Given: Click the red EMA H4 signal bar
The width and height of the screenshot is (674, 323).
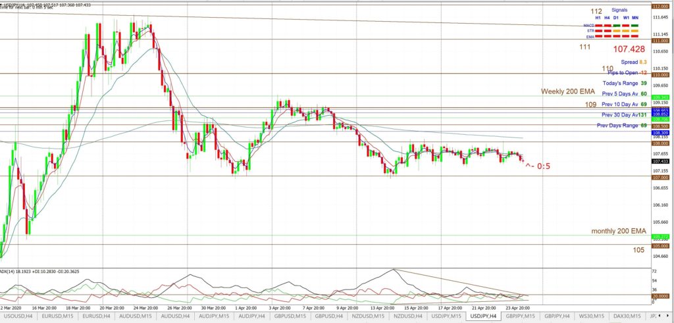Looking at the screenshot, I should click(x=608, y=36).
